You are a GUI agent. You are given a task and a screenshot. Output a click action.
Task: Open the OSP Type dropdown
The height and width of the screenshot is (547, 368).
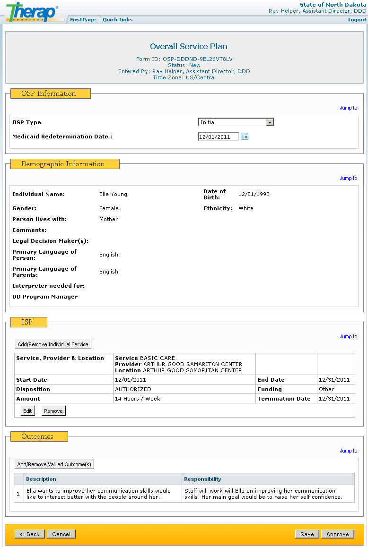click(236, 122)
